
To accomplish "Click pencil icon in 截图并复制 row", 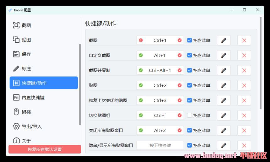I will [x=224, y=70].
